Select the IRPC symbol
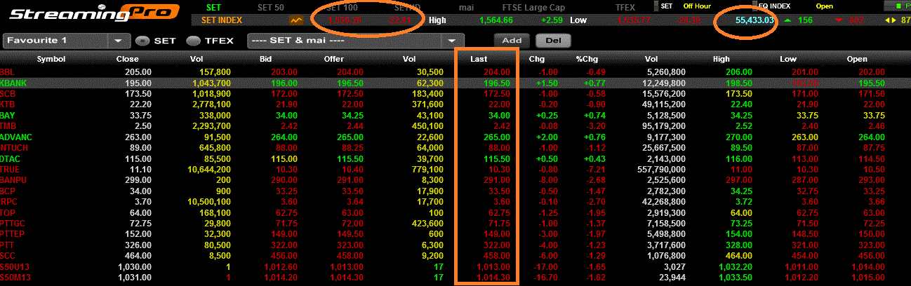 click(x=9, y=201)
